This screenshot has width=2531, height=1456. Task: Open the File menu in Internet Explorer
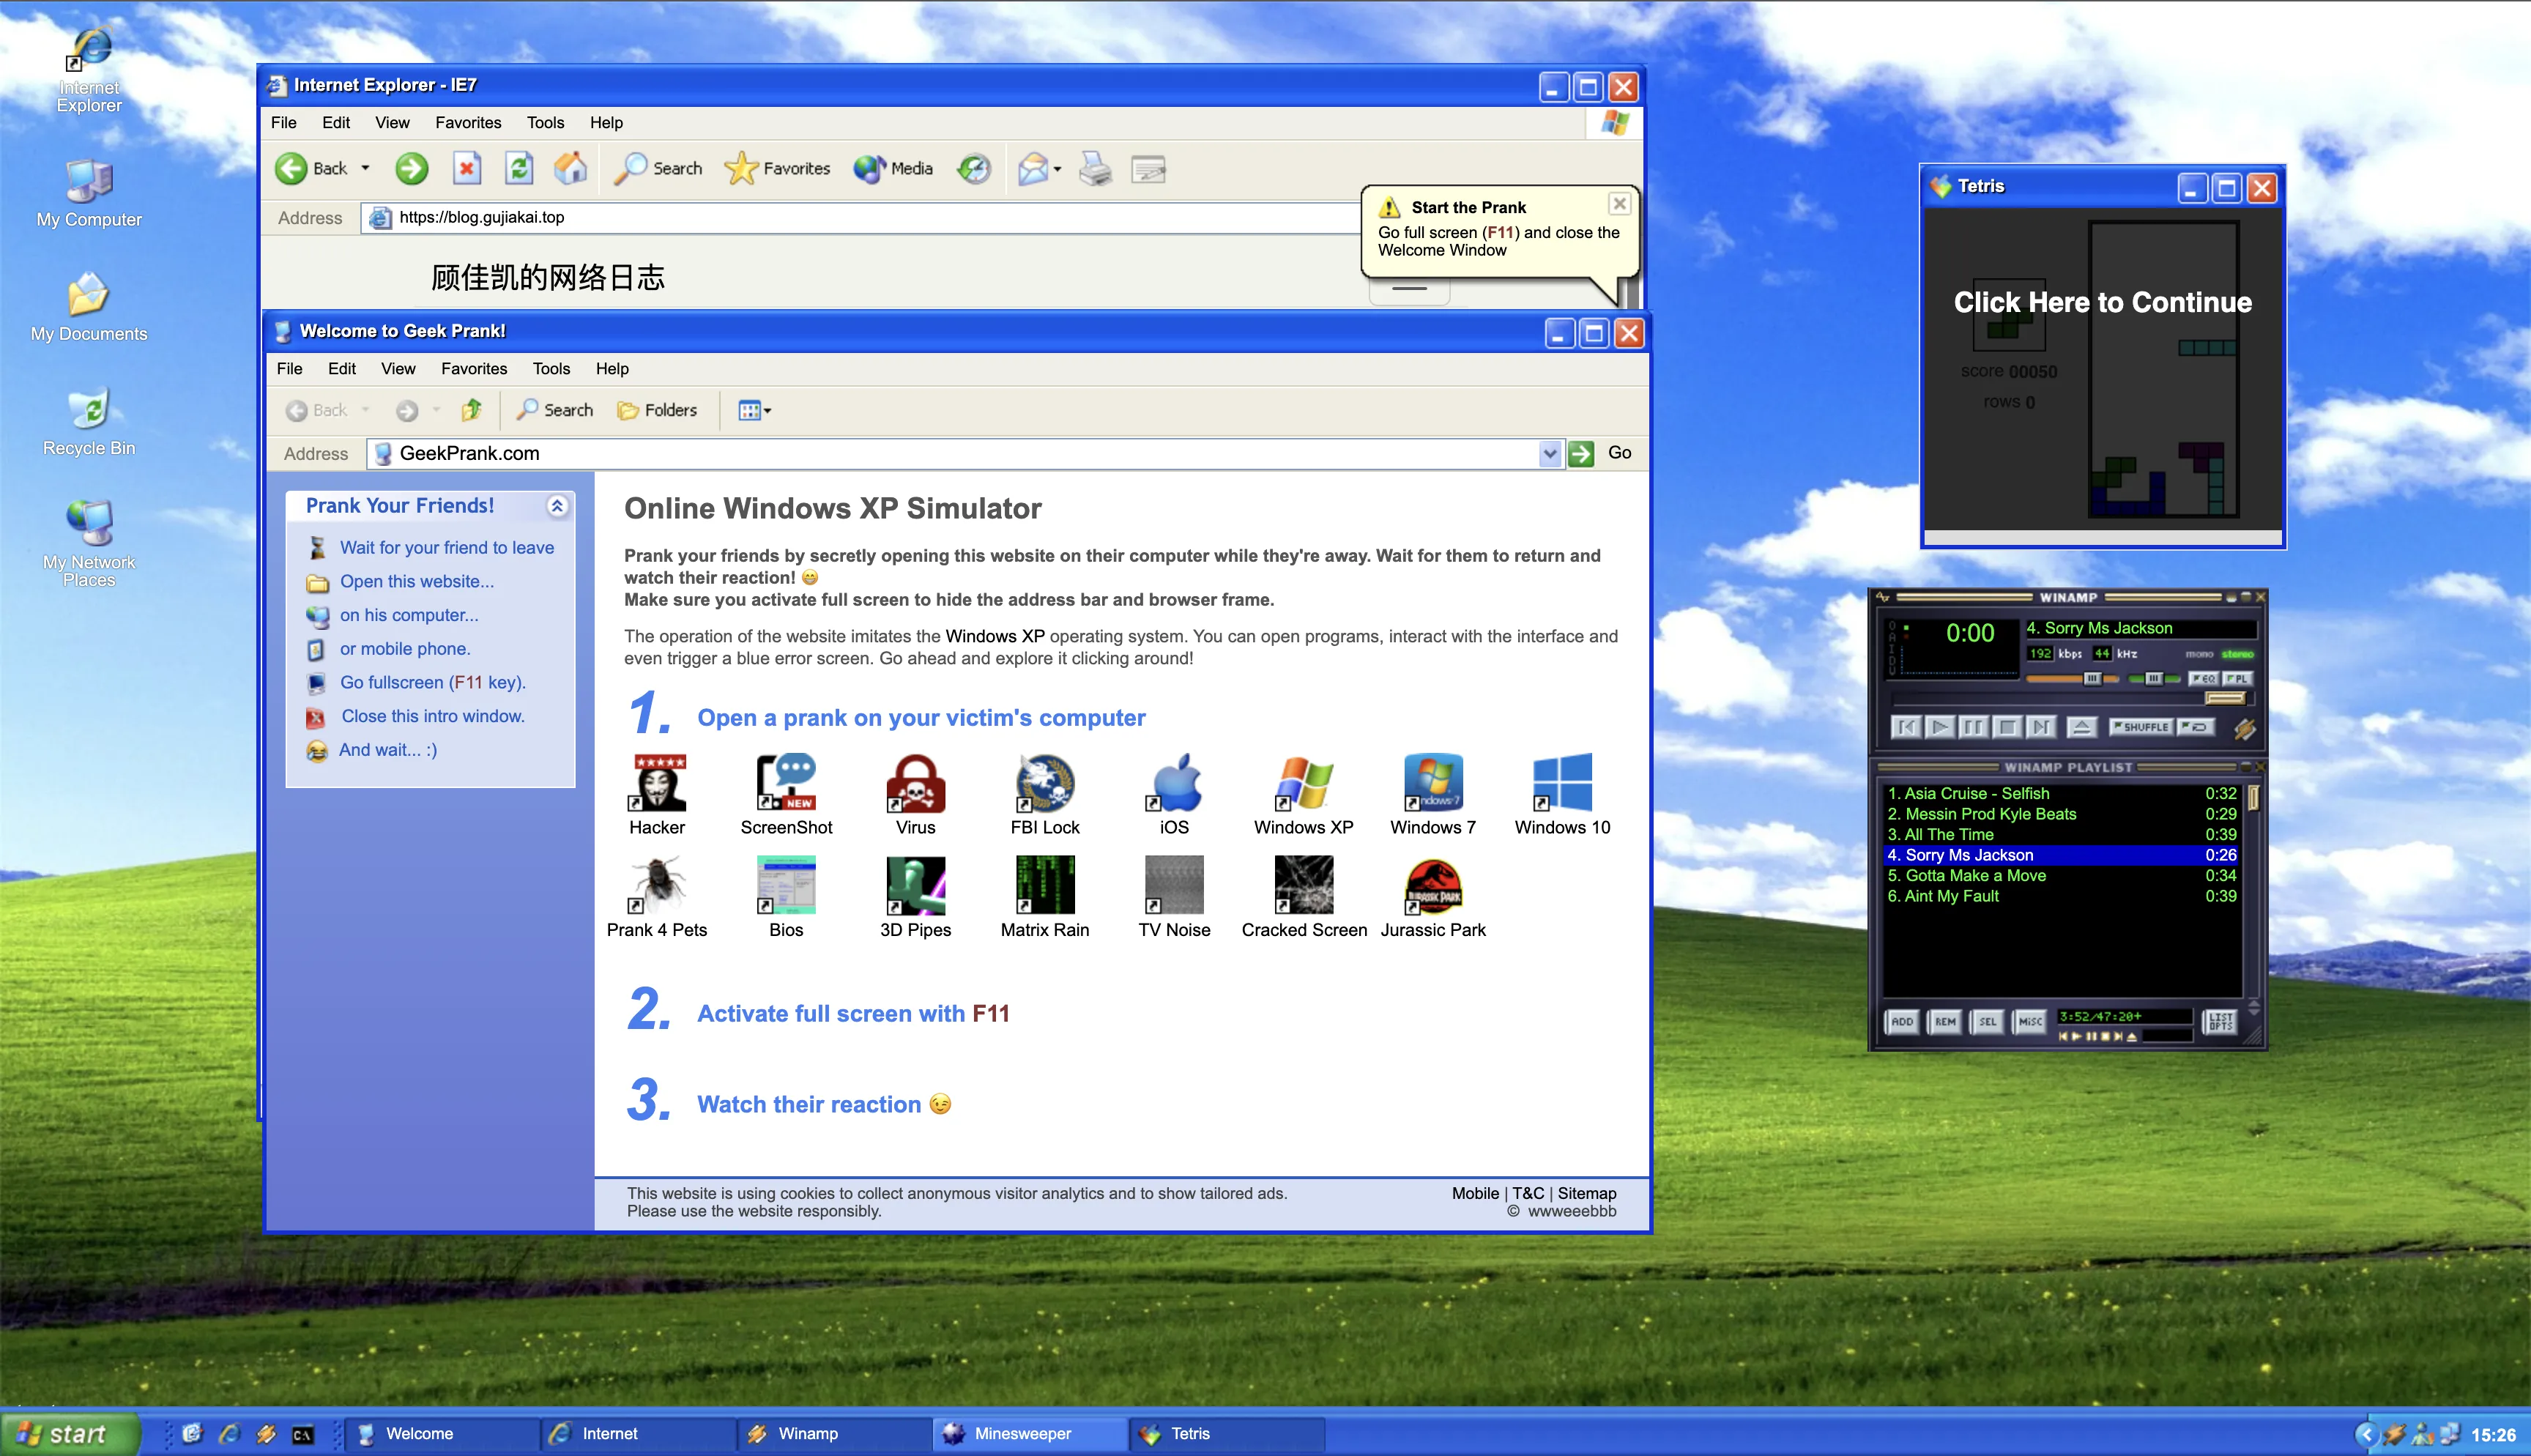[x=284, y=122]
